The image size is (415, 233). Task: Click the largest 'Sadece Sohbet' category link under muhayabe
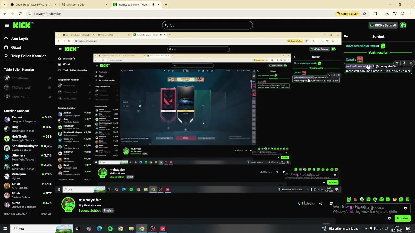(x=89, y=210)
